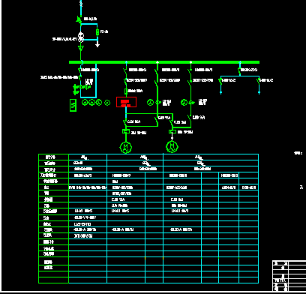Click the white title block at the bottom-right corner
Screen dimensions: 306x294
(x=289, y=276)
